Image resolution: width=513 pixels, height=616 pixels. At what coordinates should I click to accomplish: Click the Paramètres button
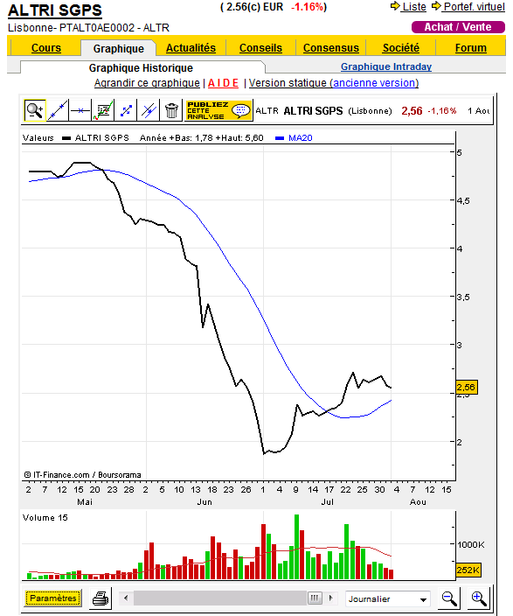tap(53, 598)
